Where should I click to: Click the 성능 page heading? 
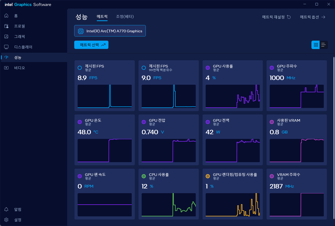(x=82, y=17)
